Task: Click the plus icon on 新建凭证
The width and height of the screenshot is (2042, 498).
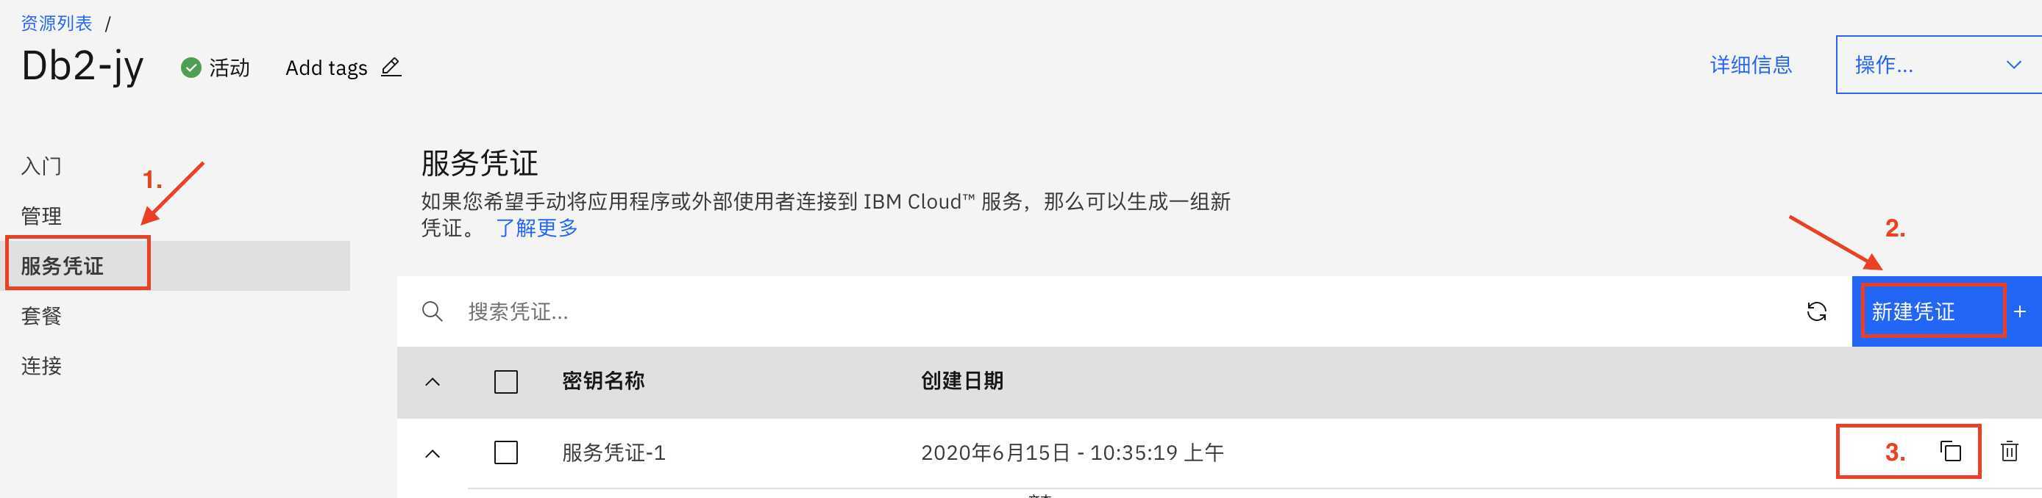Action: [2020, 312]
